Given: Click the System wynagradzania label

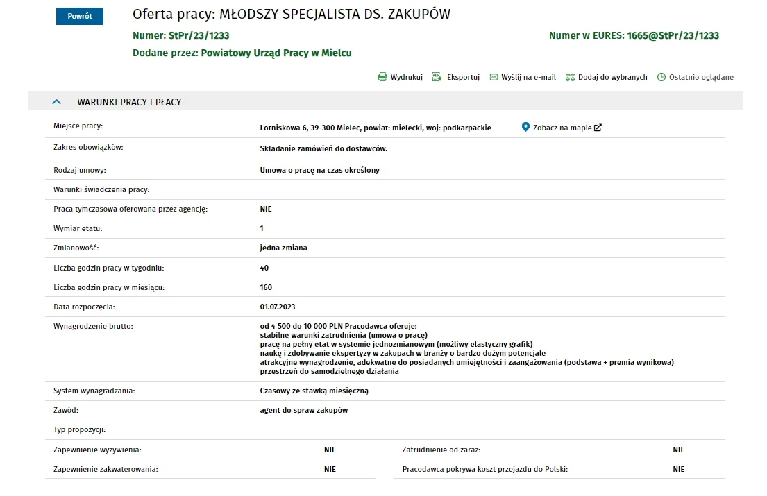Looking at the screenshot, I should coord(94,391).
